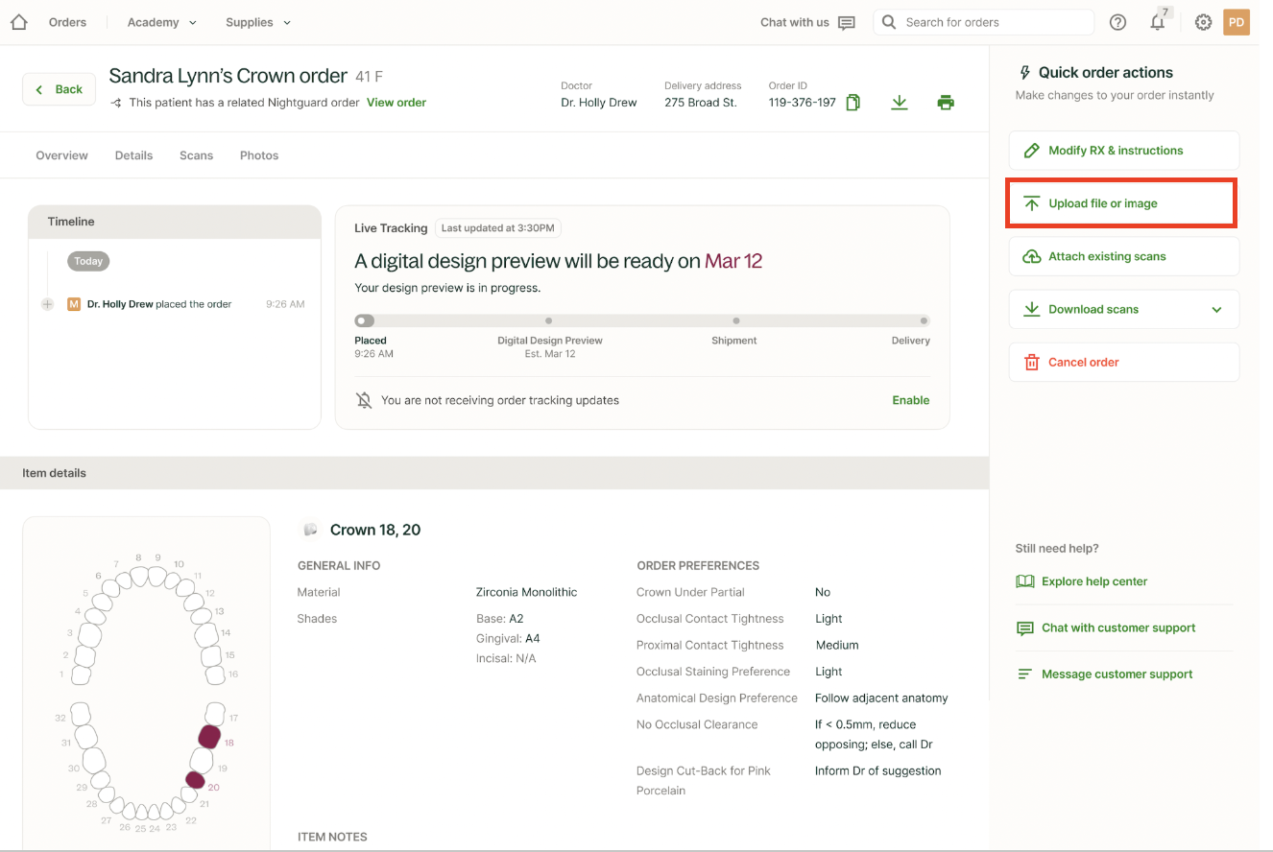The image size is (1273, 852).
Task: Open the Supplies dropdown menu
Action: point(258,22)
